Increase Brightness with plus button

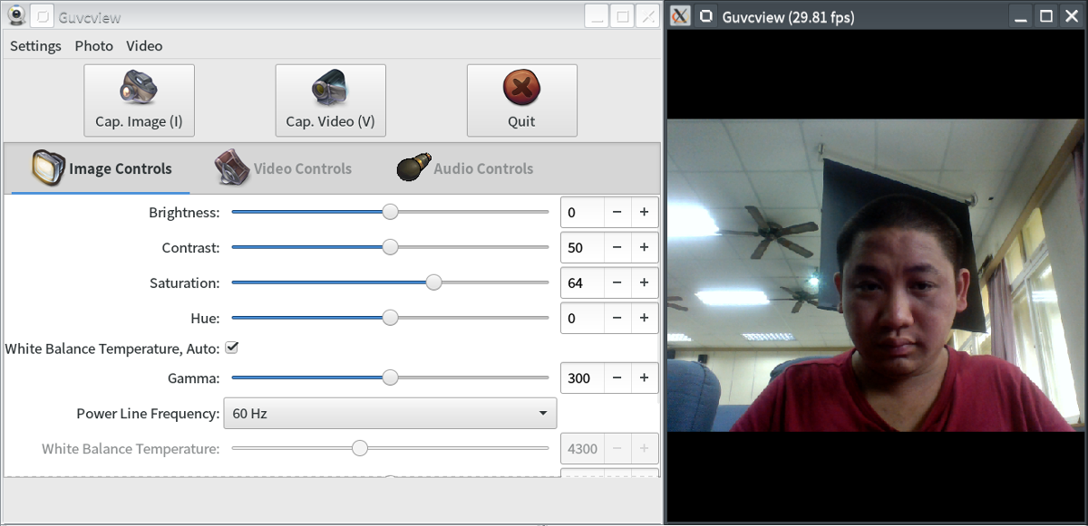click(x=645, y=212)
